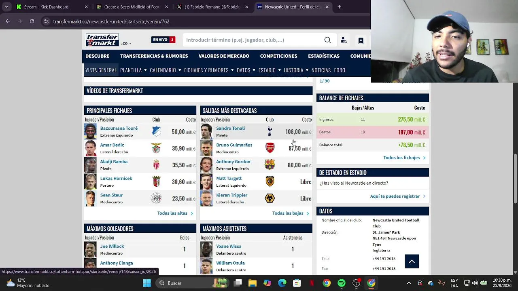Click the browser reload icon
The width and height of the screenshot is (518, 291).
(32, 21)
